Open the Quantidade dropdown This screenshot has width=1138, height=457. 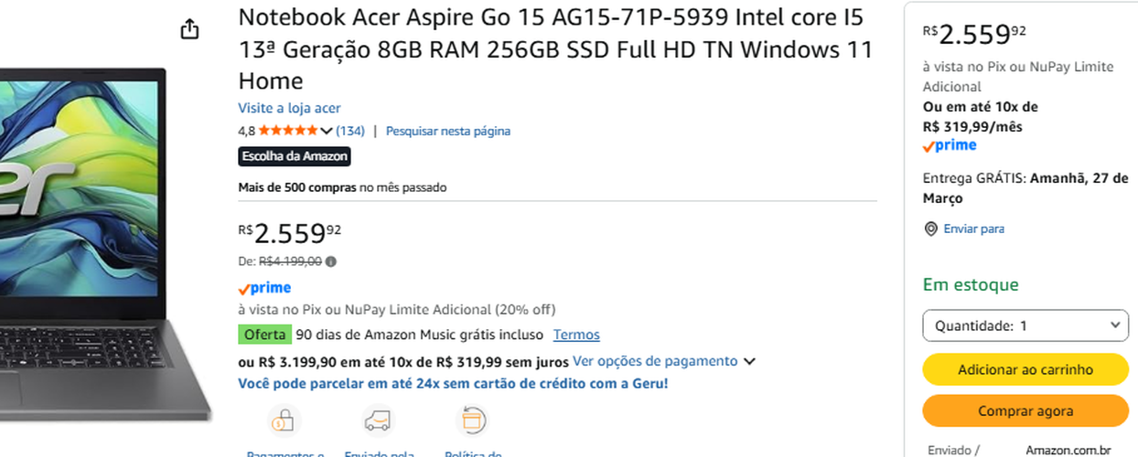(1025, 325)
